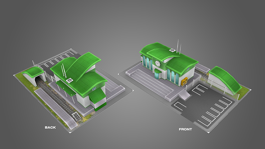The height and width of the screenshot is (149, 265).
Task: Select the rooftop vent fan in the front view
Action: tap(172, 51)
